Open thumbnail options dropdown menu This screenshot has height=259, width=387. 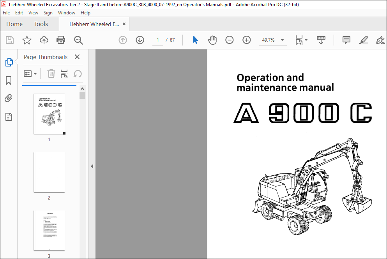point(30,73)
